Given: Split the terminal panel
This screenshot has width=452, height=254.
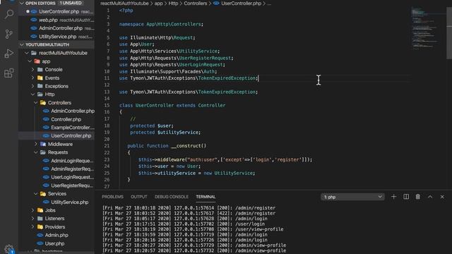Looking at the screenshot, I should (406, 197).
